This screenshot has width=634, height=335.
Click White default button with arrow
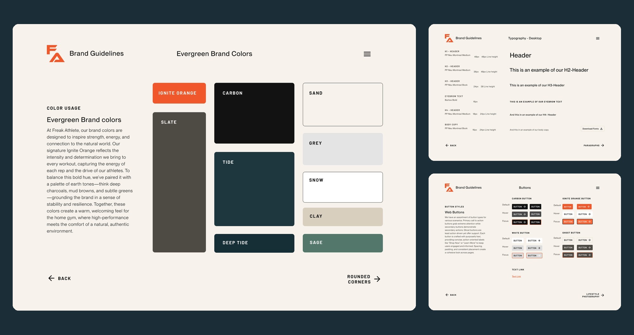tap(534, 241)
